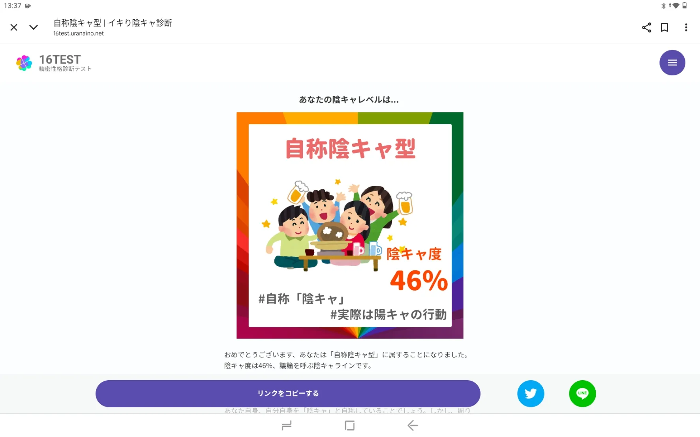
Task: Tap the Android home square button
Action: coord(349,425)
